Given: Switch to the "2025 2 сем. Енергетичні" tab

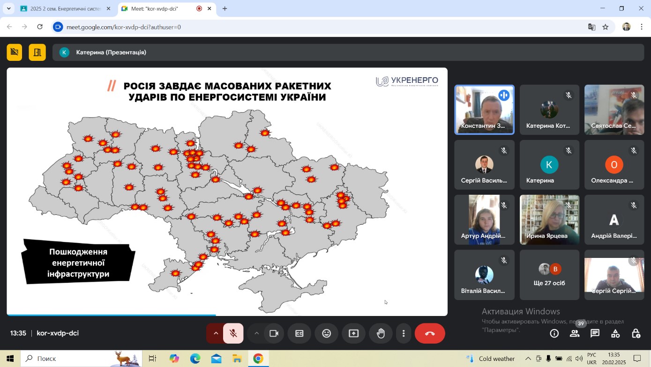Looking at the screenshot, I should click(x=65, y=8).
